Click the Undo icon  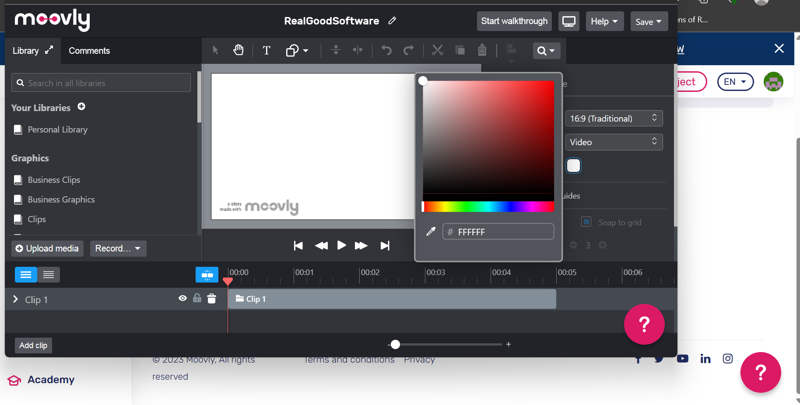386,50
